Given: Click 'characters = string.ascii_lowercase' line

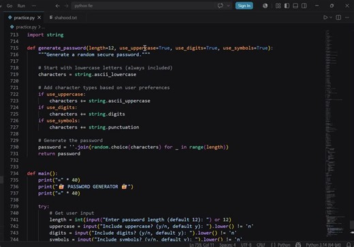Looking at the screenshot, I should 87,74.
